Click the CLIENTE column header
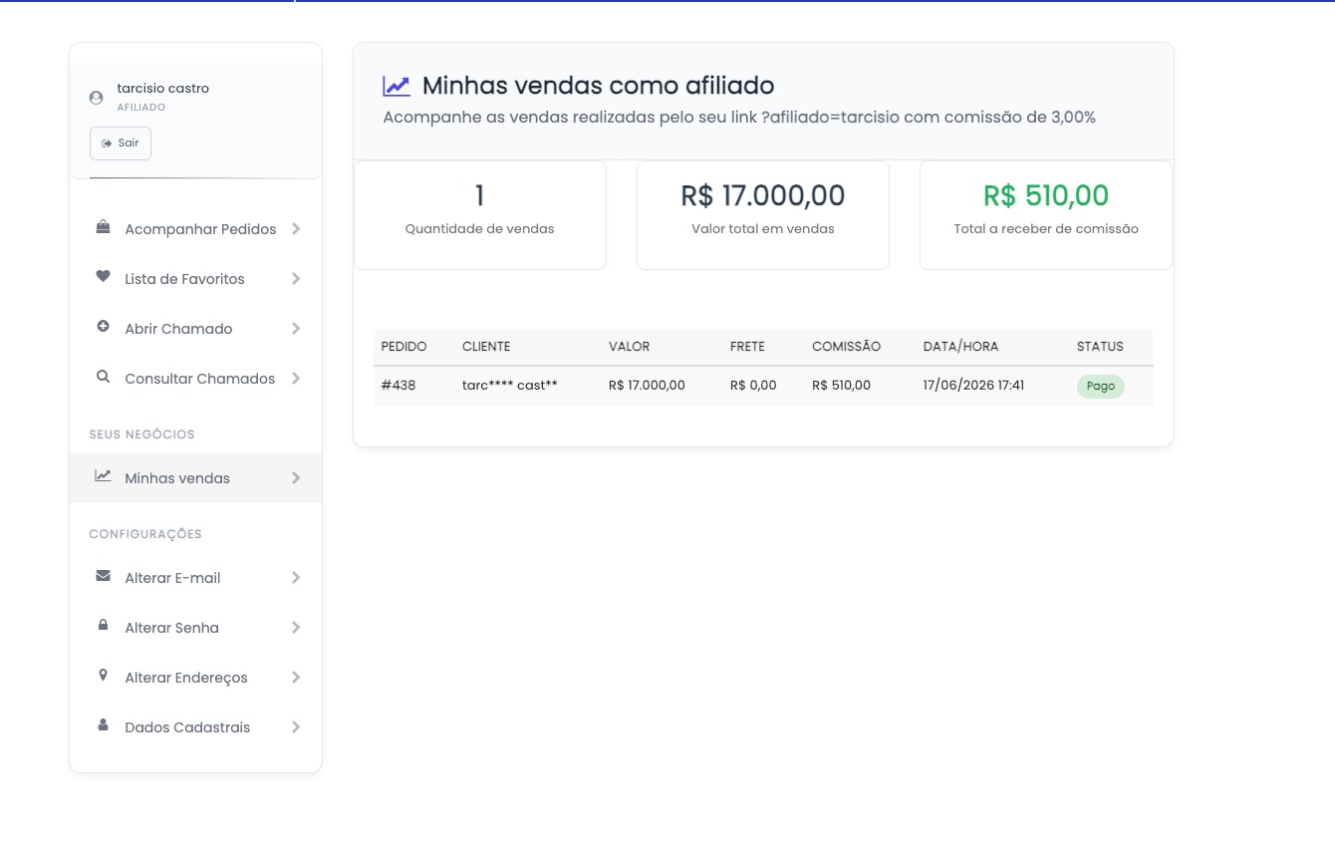The height and width of the screenshot is (849, 1335). click(x=486, y=347)
